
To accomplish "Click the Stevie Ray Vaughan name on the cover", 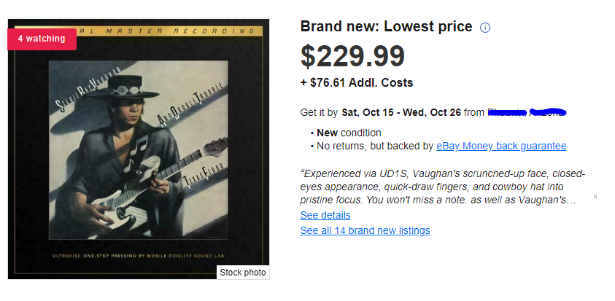I will point(78,93).
